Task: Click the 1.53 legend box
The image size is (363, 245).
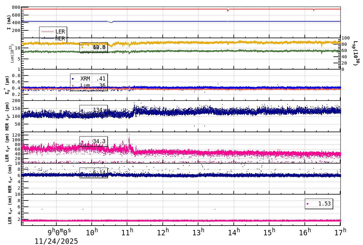Action: 319,204
